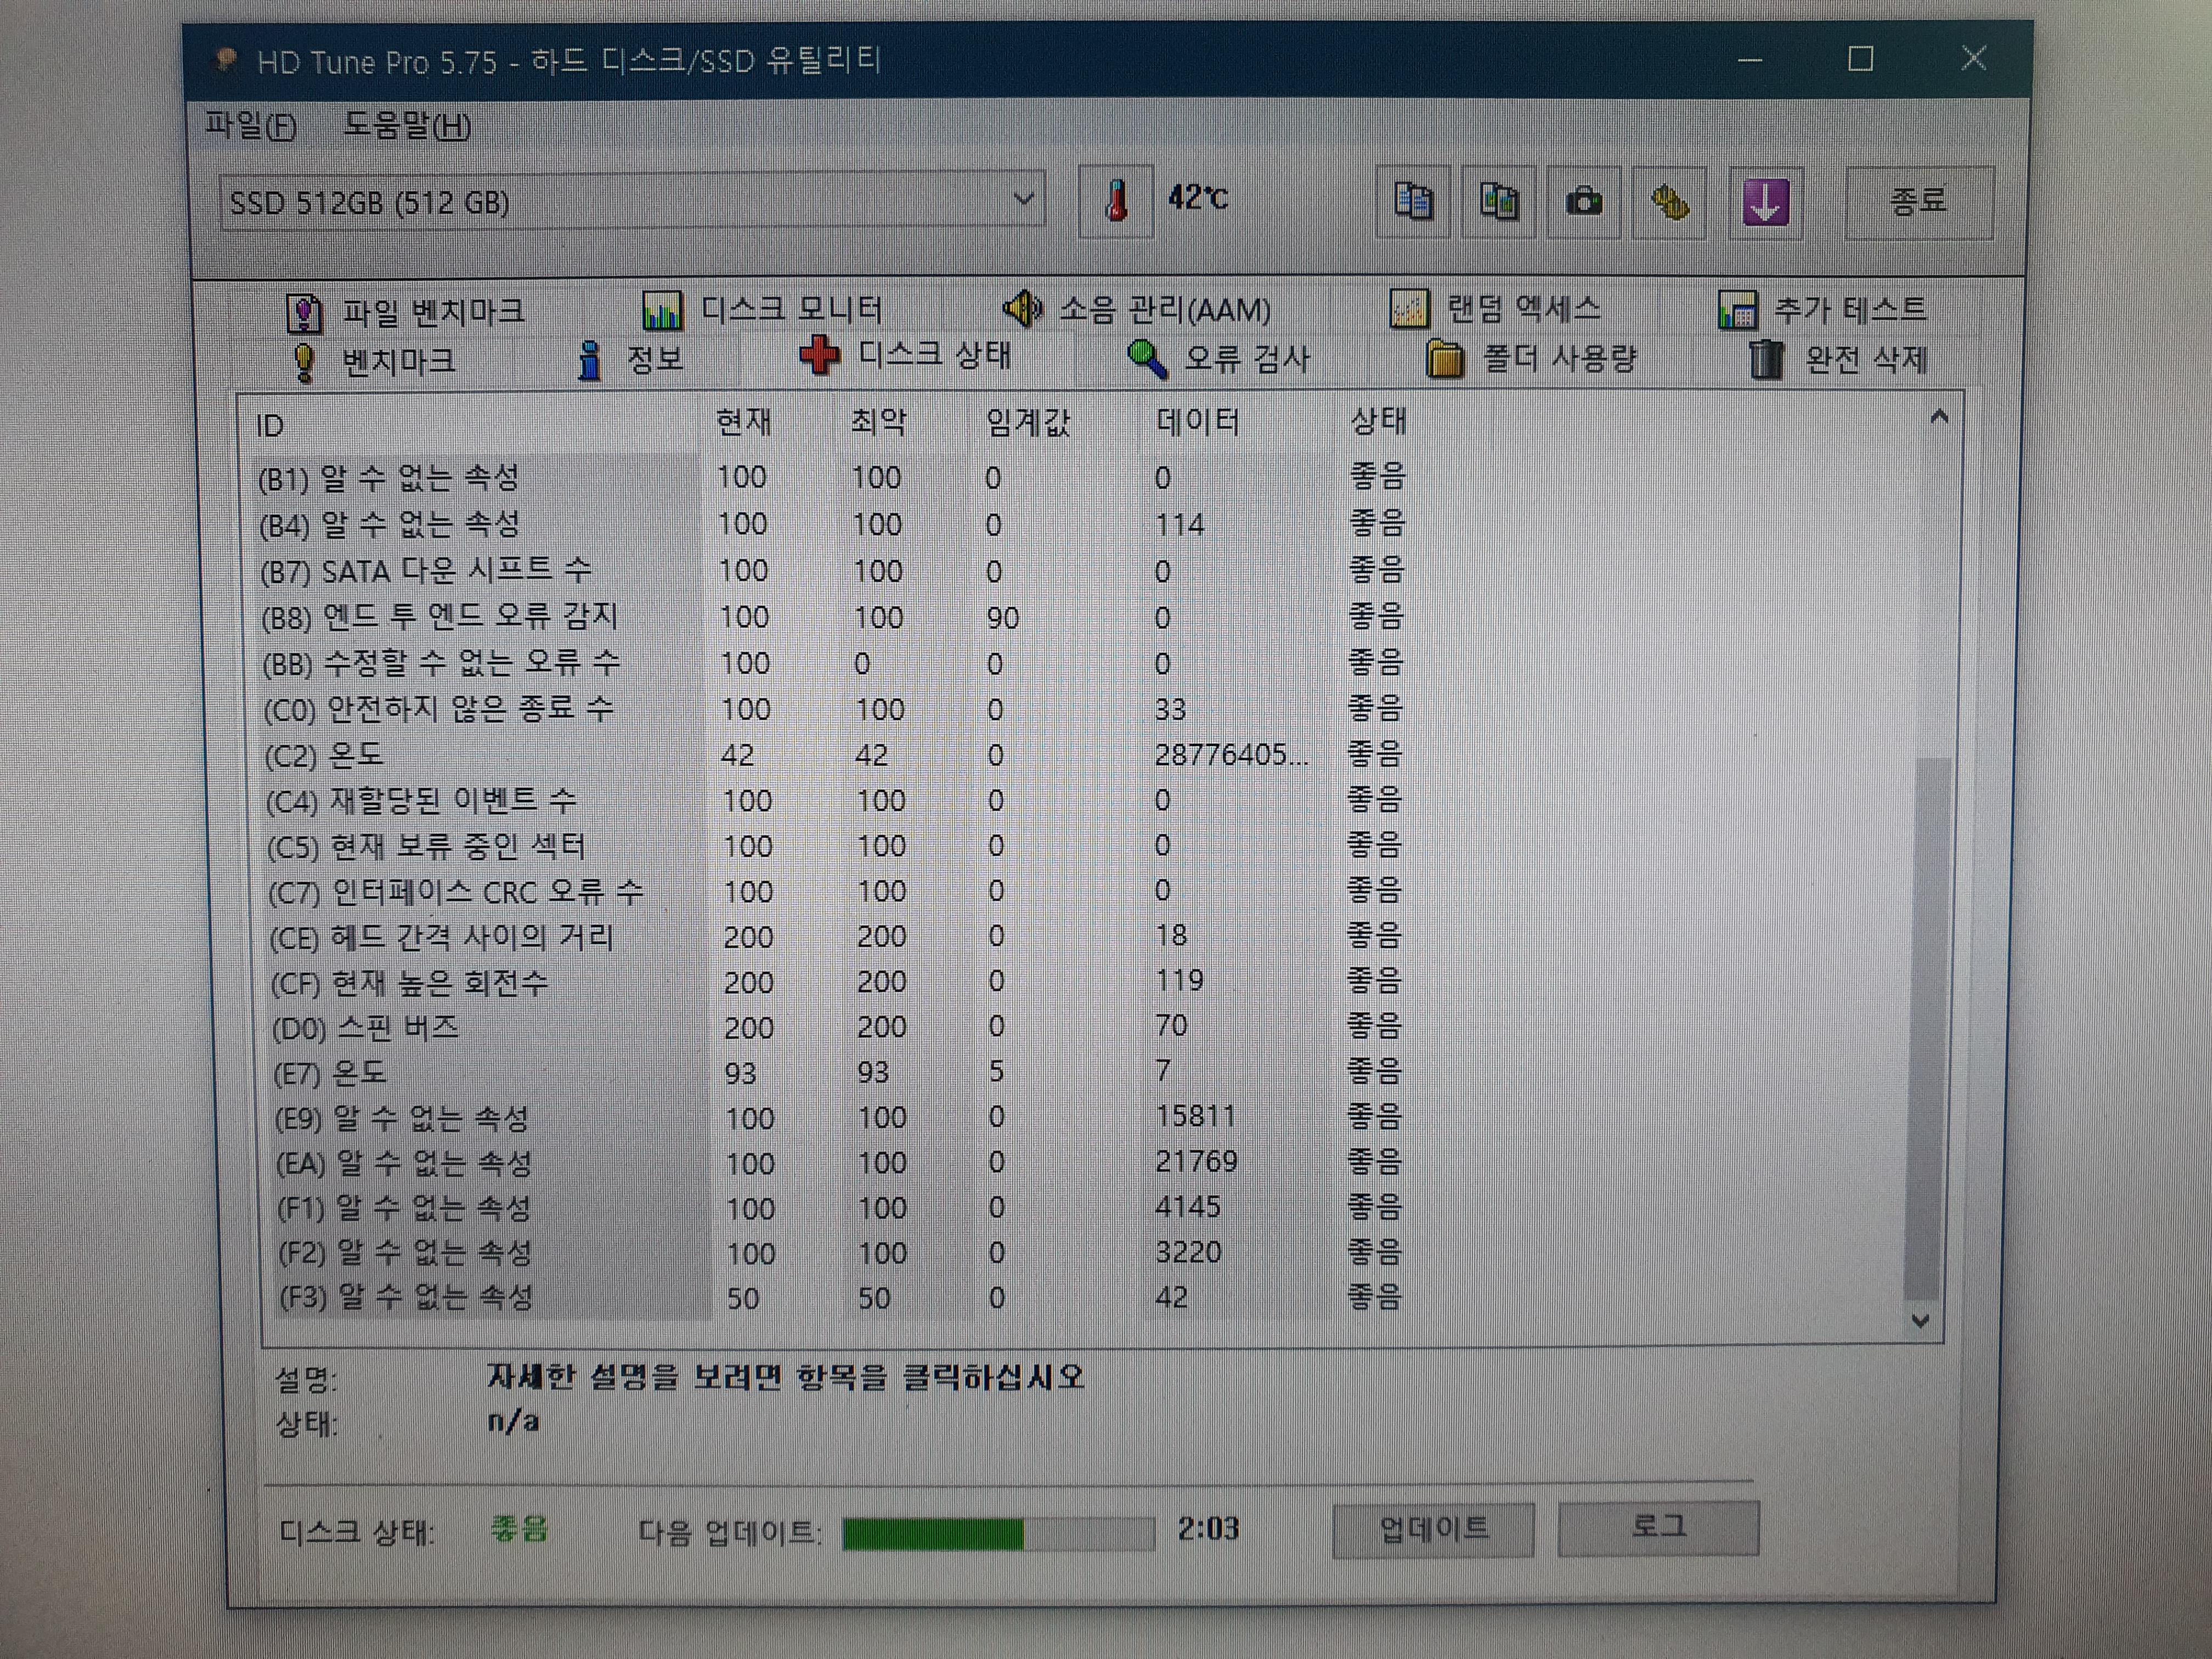Click the copy info to clipboard icon
The height and width of the screenshot is (1659, 2212).
click(x=1412, y=202)
